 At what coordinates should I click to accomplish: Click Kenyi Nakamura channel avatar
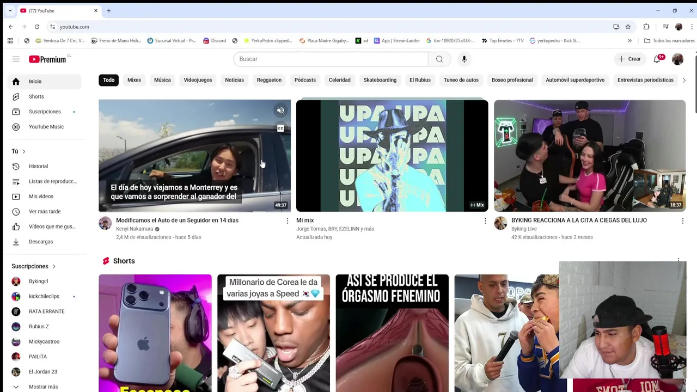coord(105,223)
